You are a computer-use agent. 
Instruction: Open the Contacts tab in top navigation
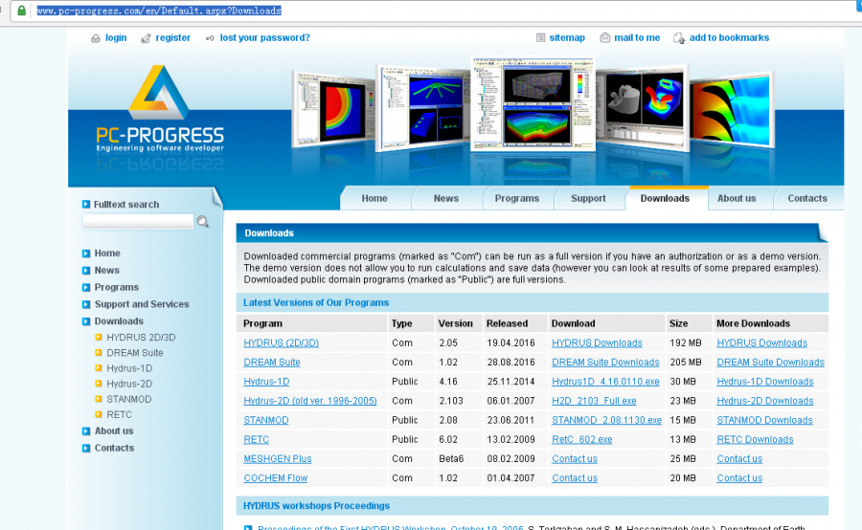(x=807, y=198)
